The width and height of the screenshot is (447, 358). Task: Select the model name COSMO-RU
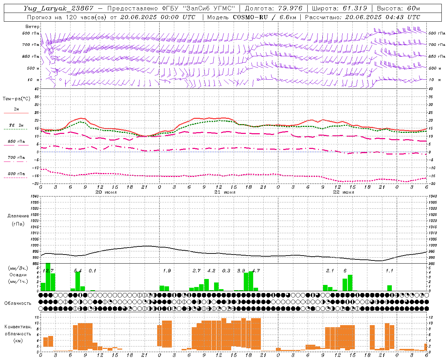tap(250, 17)
